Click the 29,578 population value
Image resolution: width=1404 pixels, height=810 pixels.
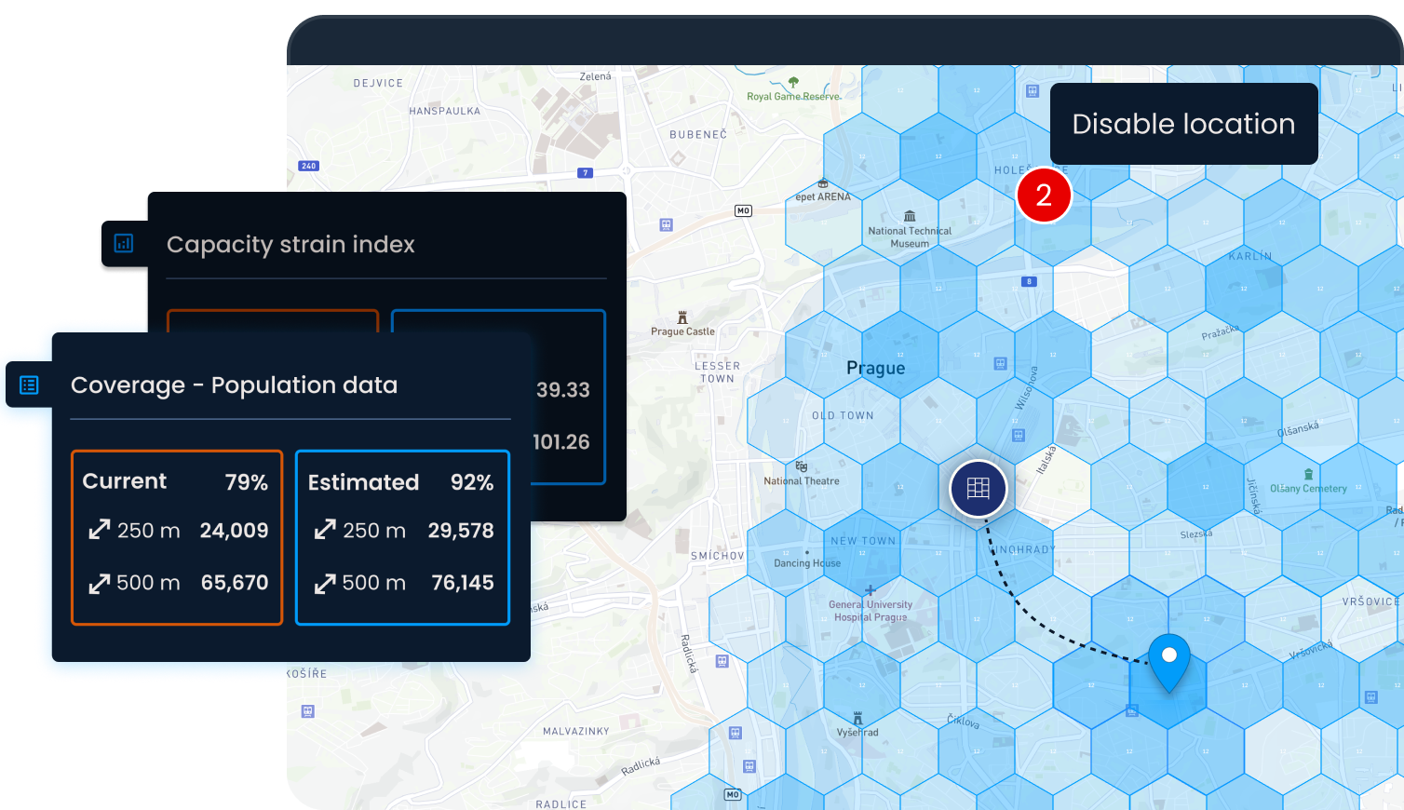pos(461,531)
